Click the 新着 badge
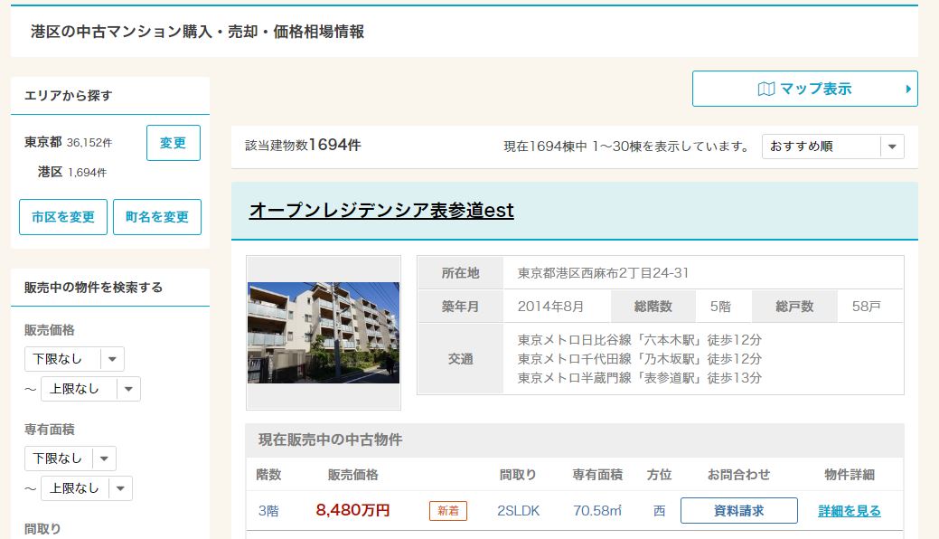 (x=448, y=511)
